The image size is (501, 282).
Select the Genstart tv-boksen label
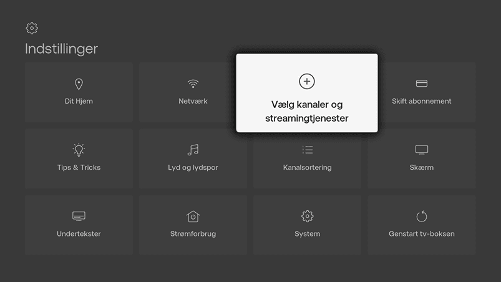tap(421, 234)
